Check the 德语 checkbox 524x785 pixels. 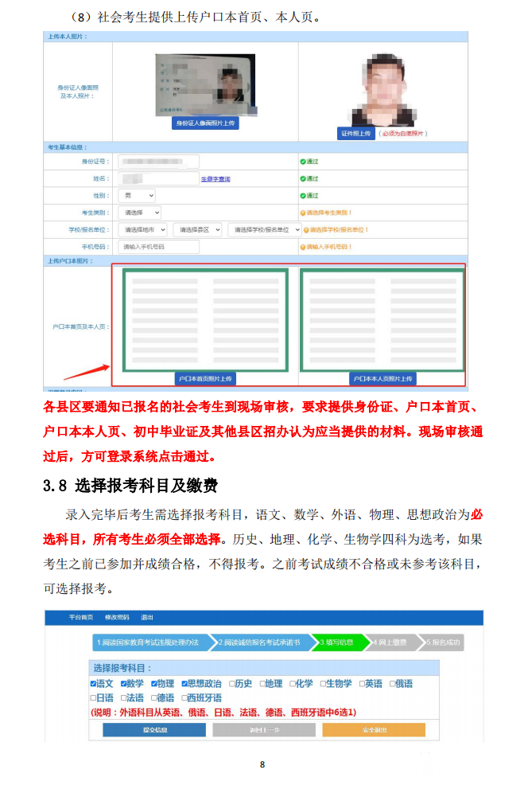click(154, 698)
